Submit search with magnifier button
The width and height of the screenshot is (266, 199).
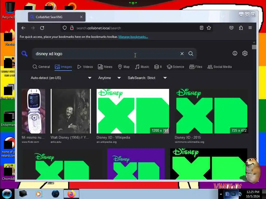coord(191,54)
